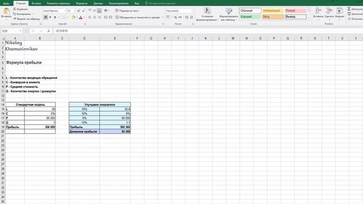This screenshot has width=363, height=204.
Task: Open the Файл tab
Action: coord(6,3)
